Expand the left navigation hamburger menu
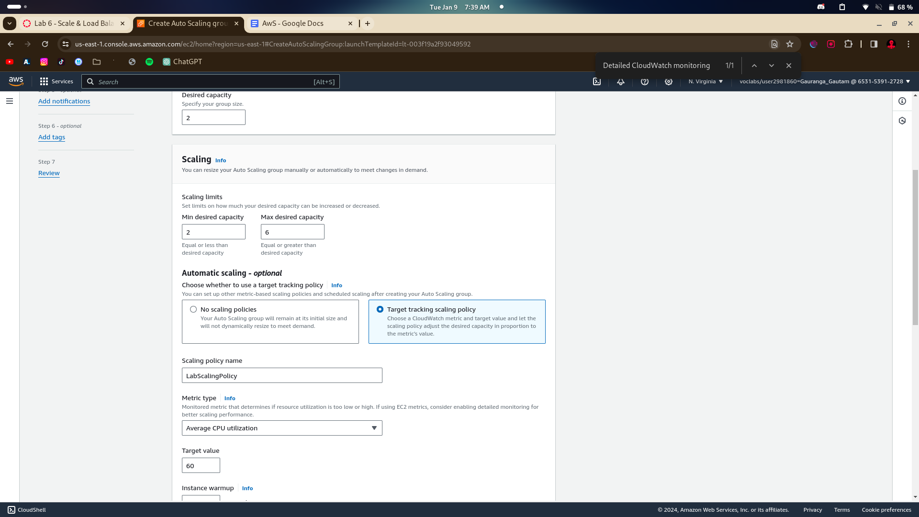The height and width of the screenshot is (517, 919). [x=10, y=101]
